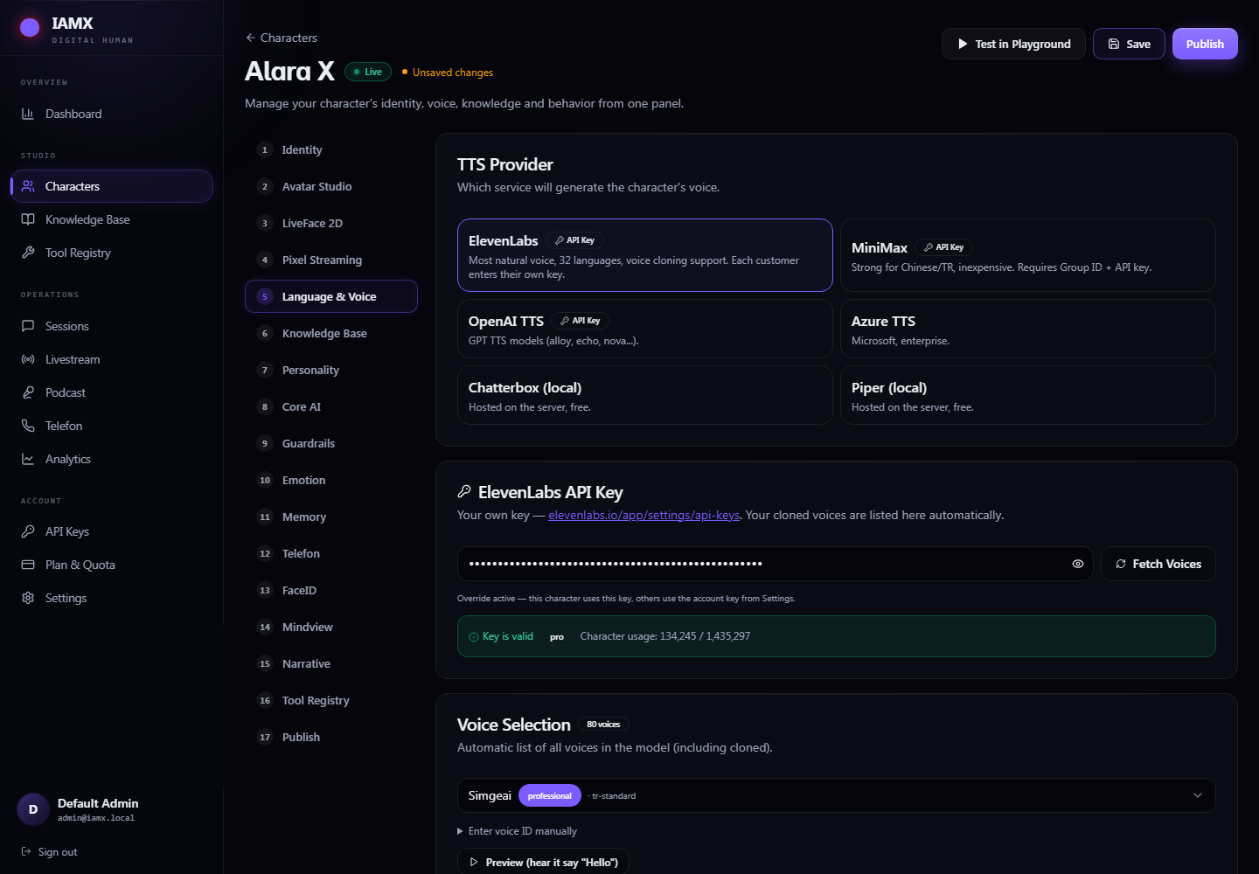Open step 9 Guardrails
The image size is (1259, 874).
pos(331,443)
